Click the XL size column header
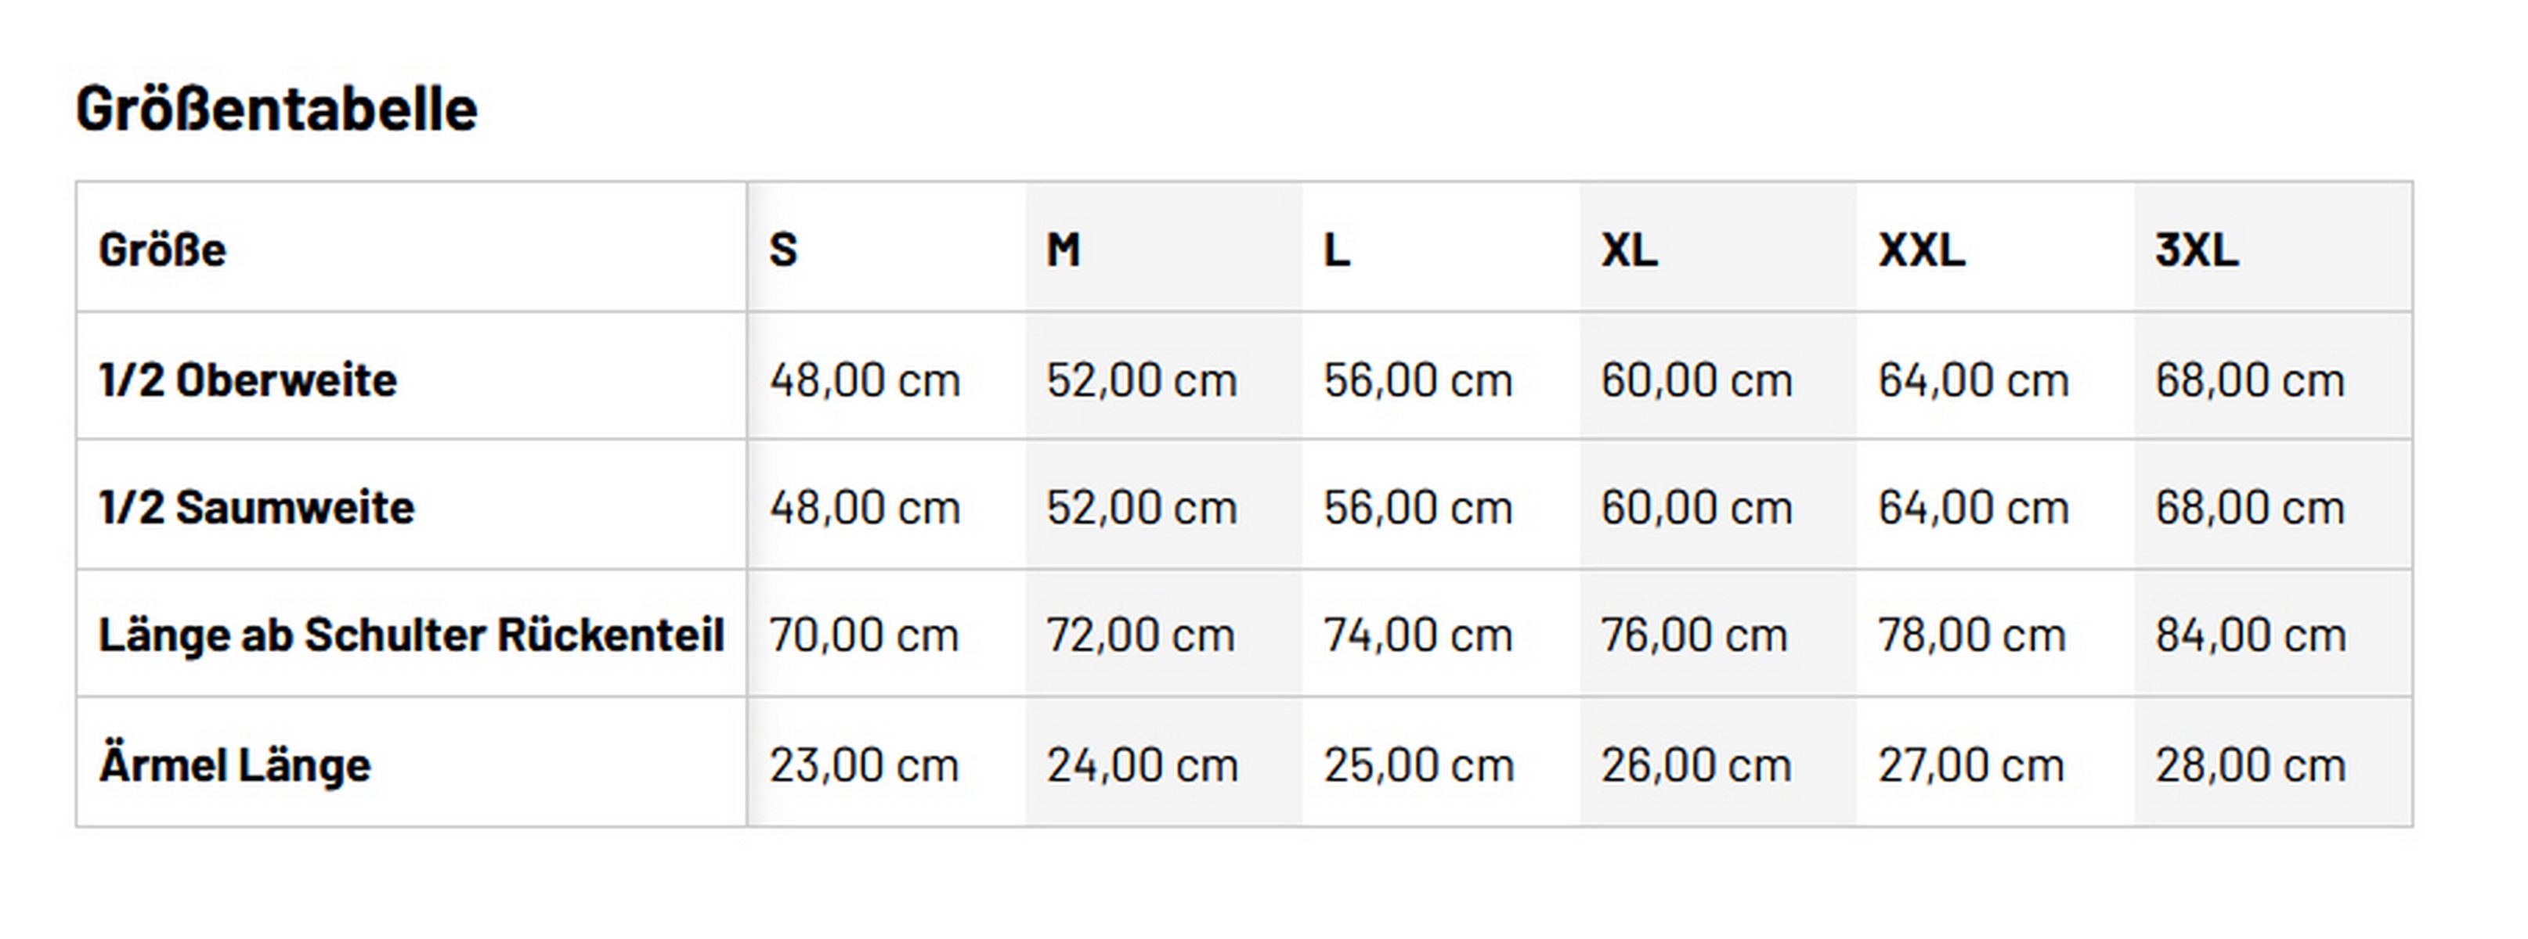Screen dimensions: 2528x939 point(1629,250)
